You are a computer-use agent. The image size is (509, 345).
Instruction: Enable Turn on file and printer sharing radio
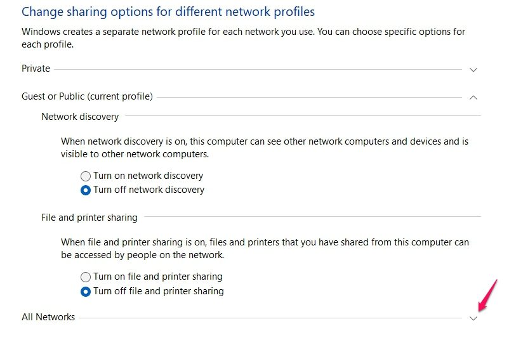coord(86,277)
